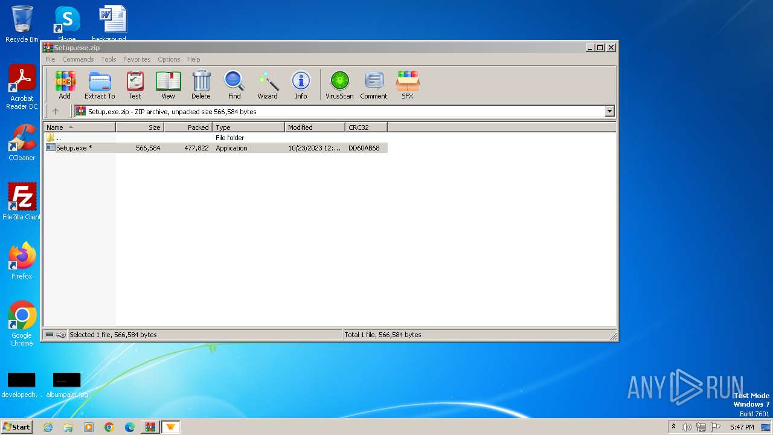Go up one folder level arrow
The image size is (773, 435).
pyautogui.click(x=56, y=111)
